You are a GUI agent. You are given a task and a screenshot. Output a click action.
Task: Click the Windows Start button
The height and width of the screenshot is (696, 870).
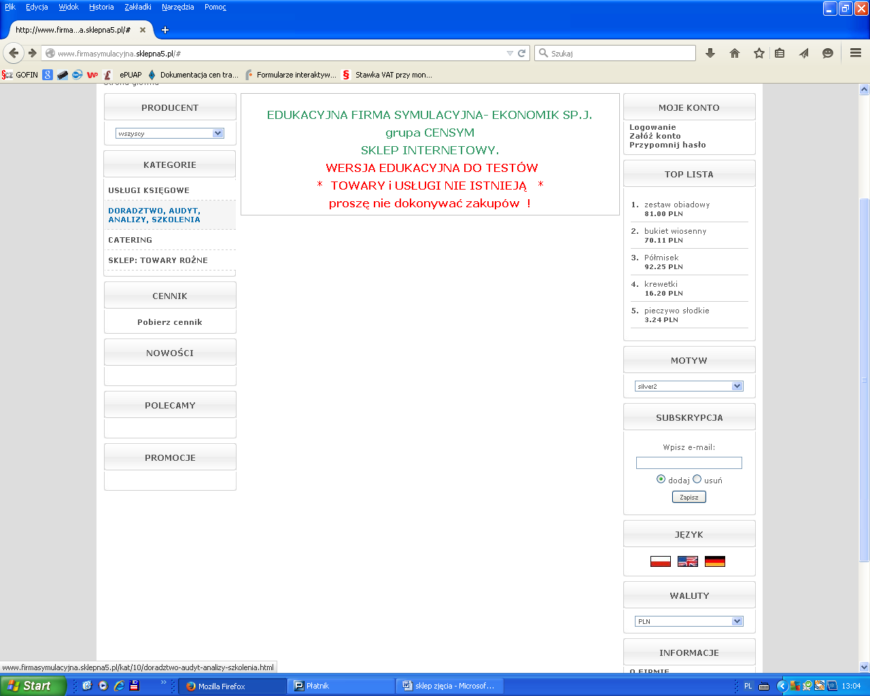(33, 686)
